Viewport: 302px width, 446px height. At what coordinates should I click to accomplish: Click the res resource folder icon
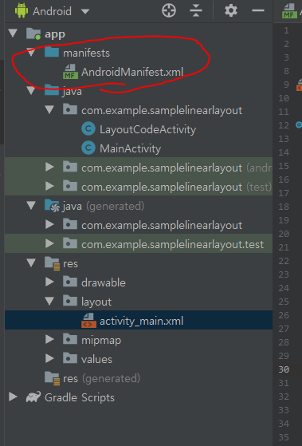[x=53, y=263]
